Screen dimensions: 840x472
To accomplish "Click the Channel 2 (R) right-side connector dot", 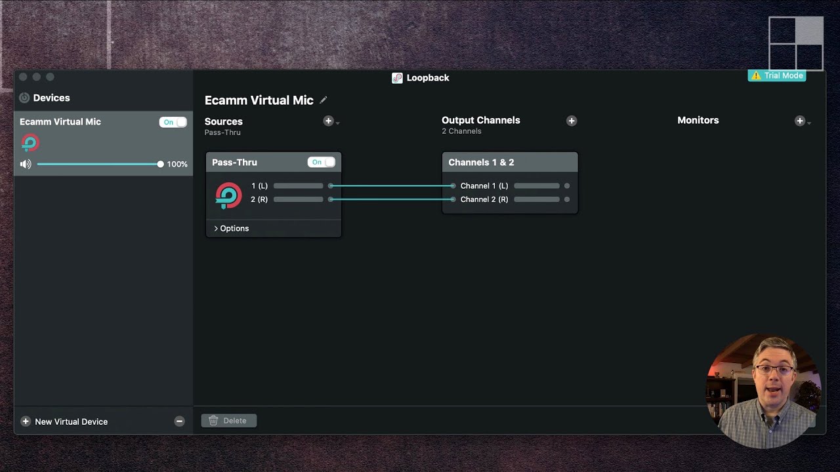I will click(x=567, y=199).
